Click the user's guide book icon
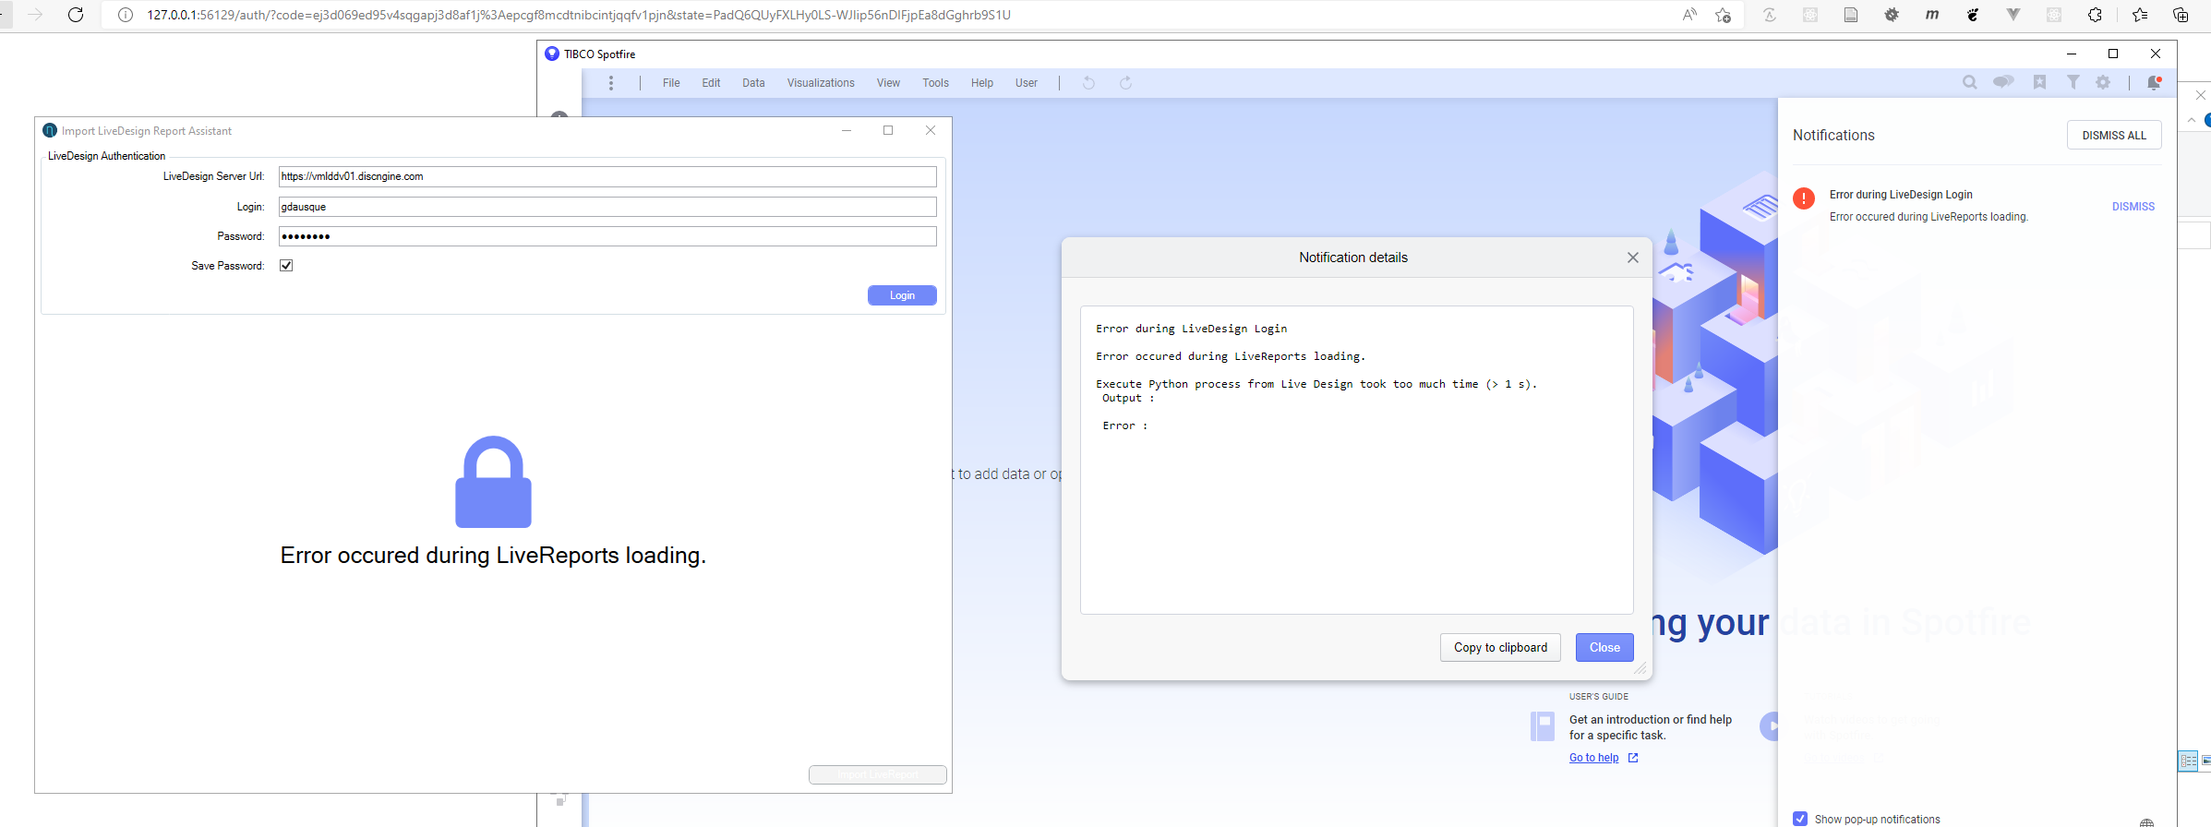This screenshot has width=2211, height=827. 1542,726
